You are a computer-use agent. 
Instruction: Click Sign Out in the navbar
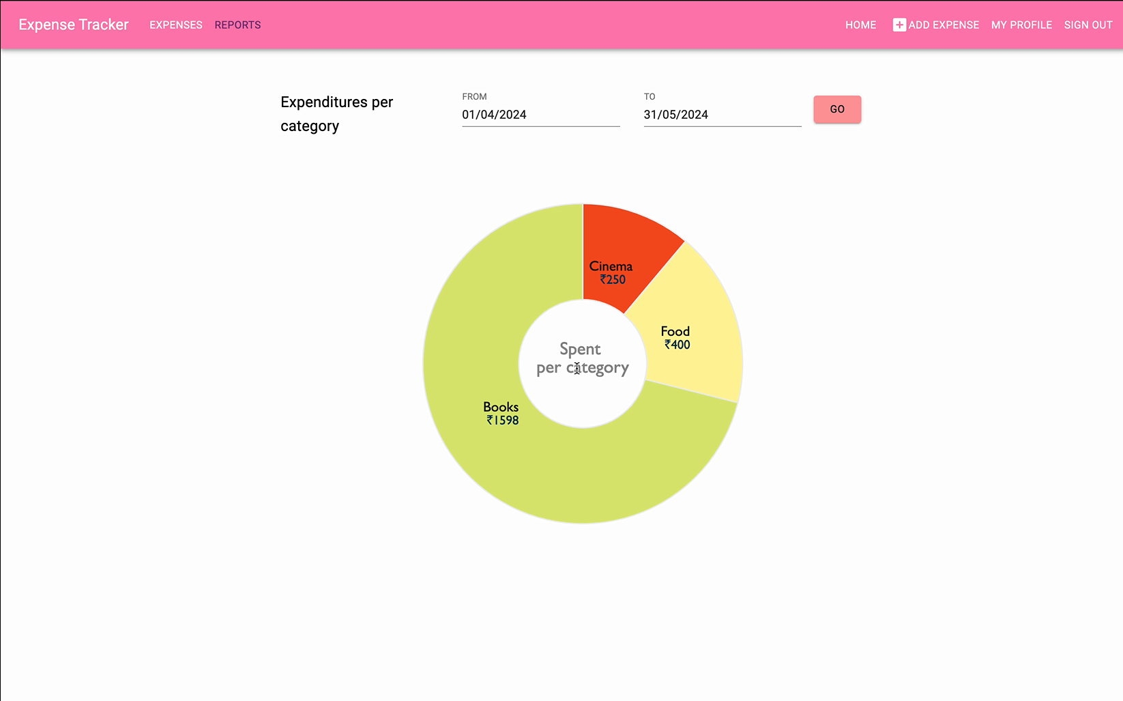tap(1088, 25)
